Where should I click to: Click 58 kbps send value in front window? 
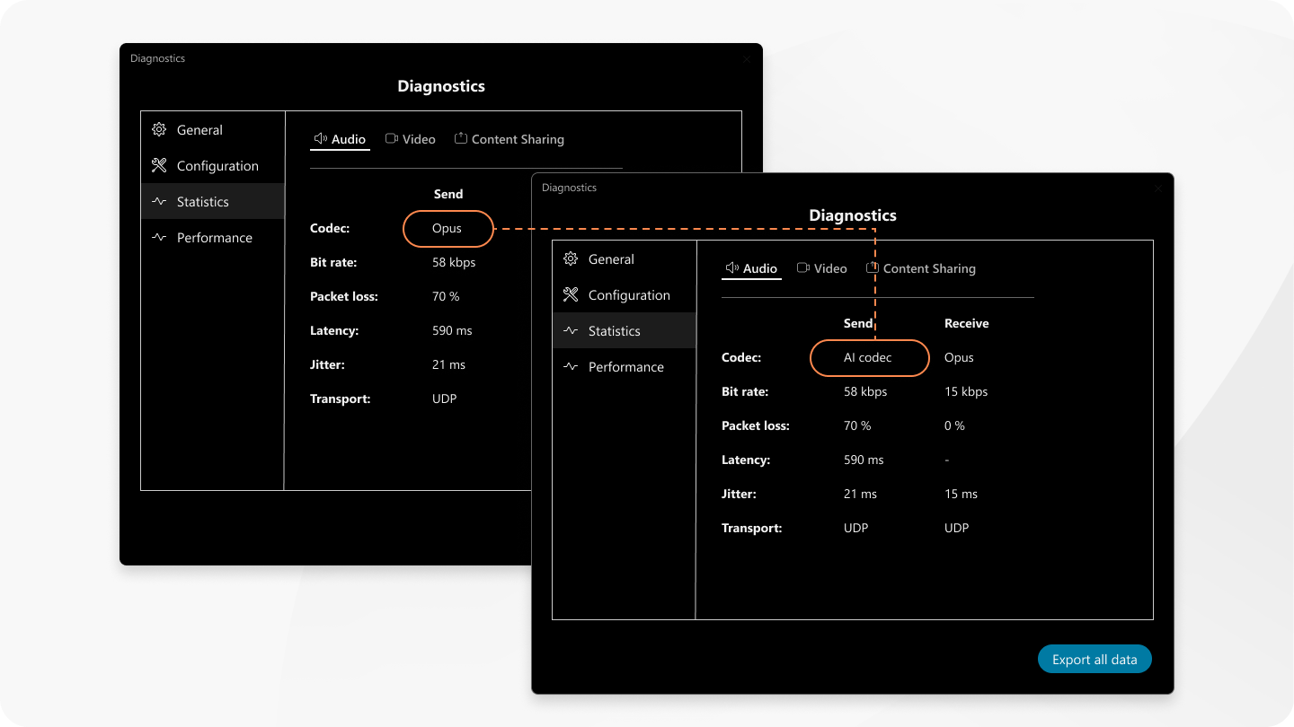tap(865, 391)
